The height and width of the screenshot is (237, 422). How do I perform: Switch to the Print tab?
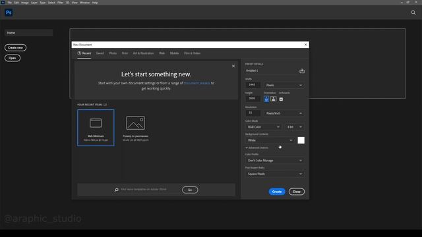tap(125, 53)
